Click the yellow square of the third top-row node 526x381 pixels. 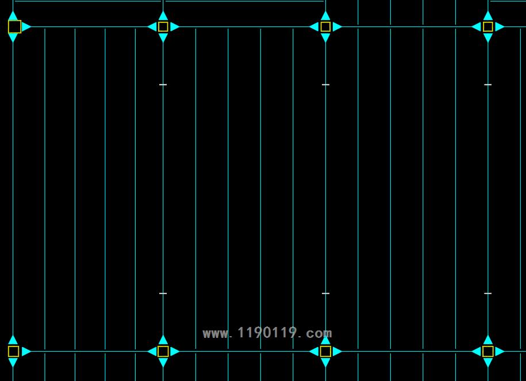point(325,26)
